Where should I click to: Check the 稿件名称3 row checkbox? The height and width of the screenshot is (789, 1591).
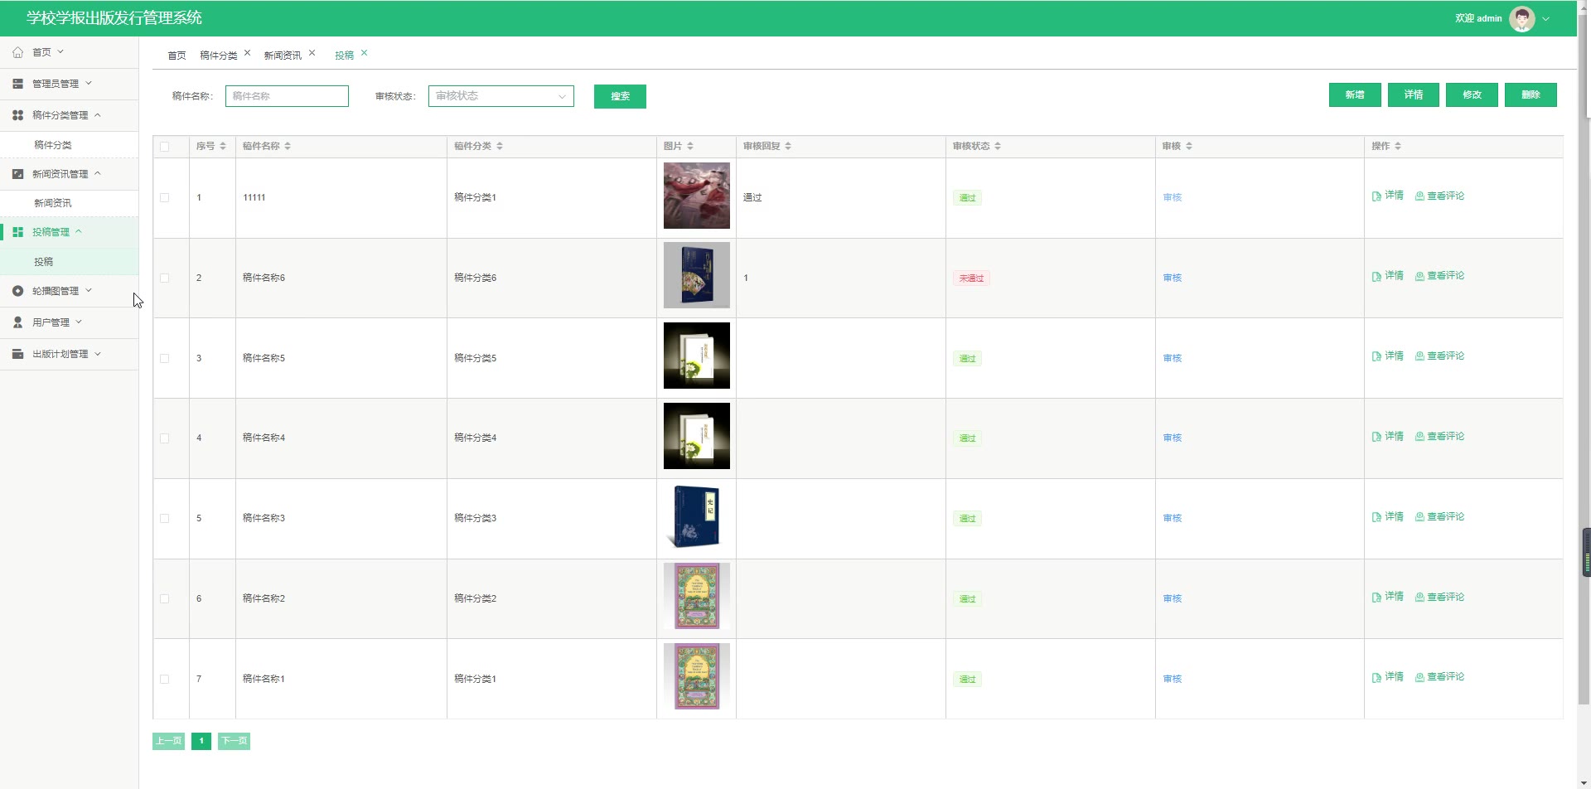click(164, 519)
